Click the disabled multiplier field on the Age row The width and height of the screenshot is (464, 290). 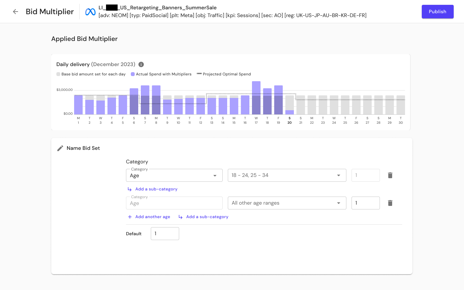pos(365,175)
